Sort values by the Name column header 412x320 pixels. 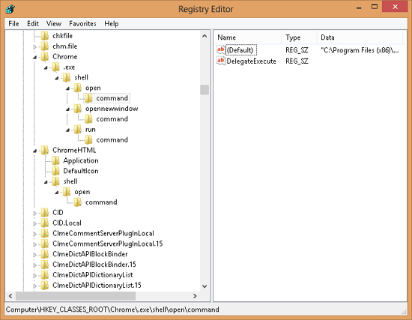coord(249,37)
